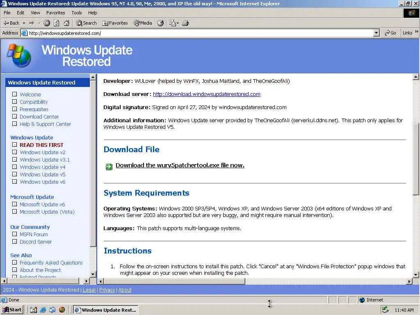Expand the Links toolbar chevron

pyautogui.click(x=417, y=32)
